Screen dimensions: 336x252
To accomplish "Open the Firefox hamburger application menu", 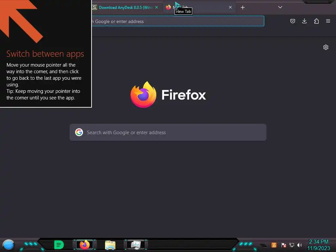I will pyautogui.click(x=328, y=21).
